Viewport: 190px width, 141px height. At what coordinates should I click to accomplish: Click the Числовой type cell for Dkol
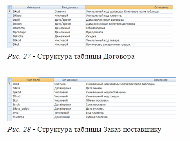tap(70, 45)
